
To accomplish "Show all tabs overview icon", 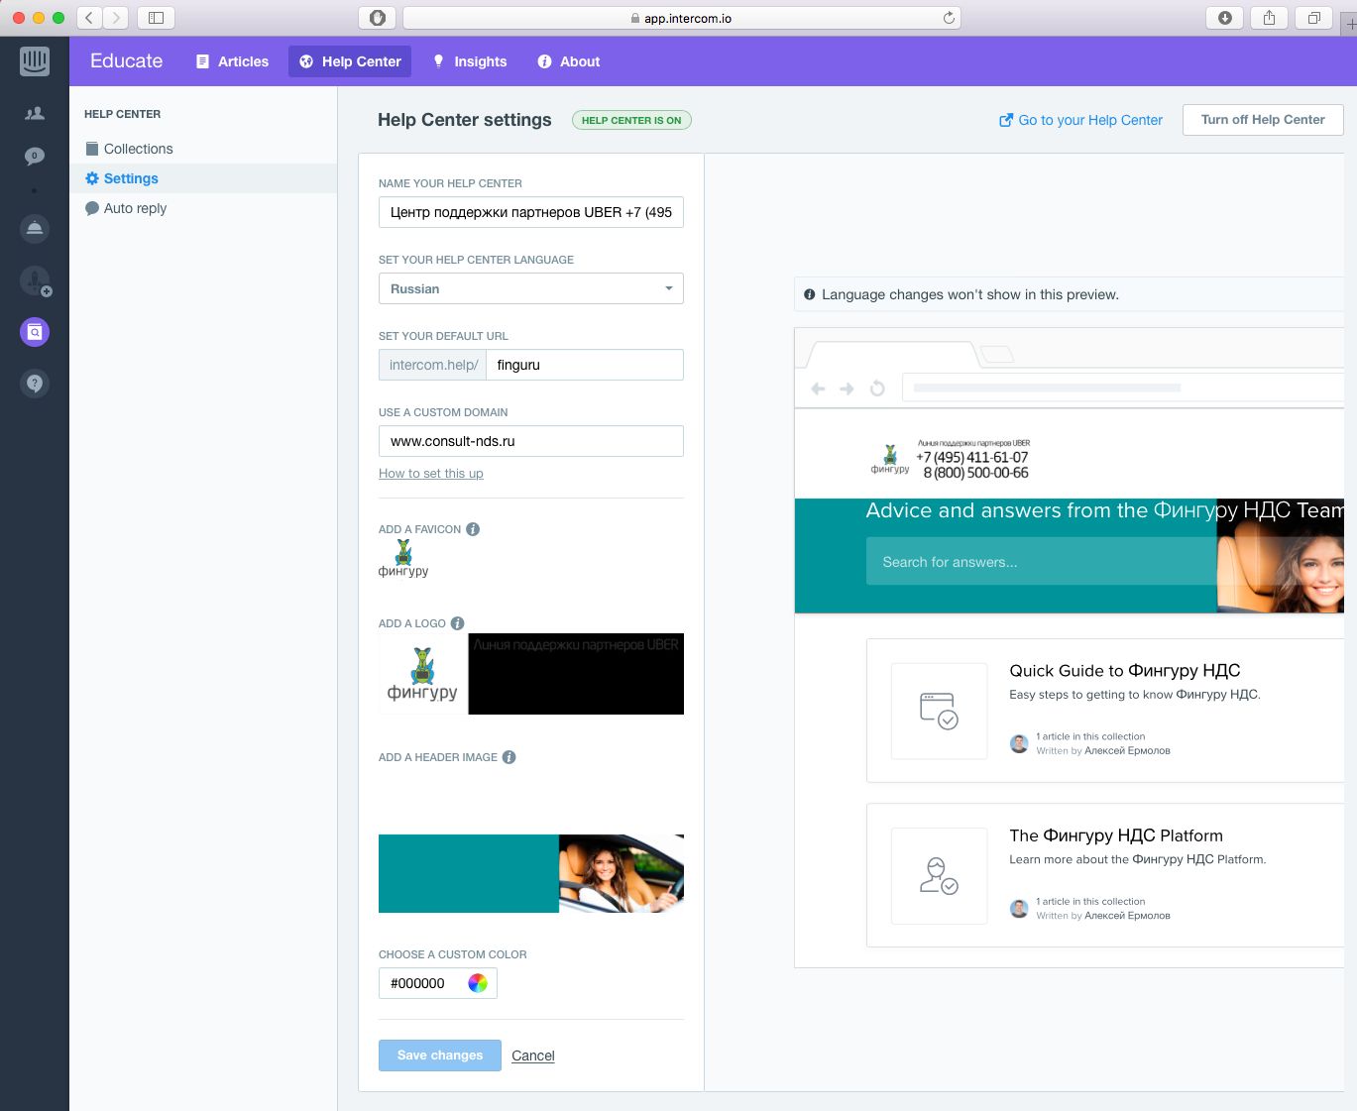I will [1313, 18].
